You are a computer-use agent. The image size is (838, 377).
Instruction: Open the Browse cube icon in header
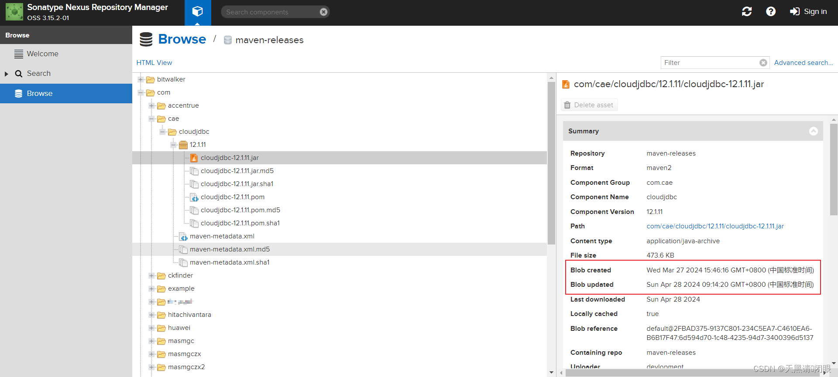pyautogui.click(x=198, y=12)
